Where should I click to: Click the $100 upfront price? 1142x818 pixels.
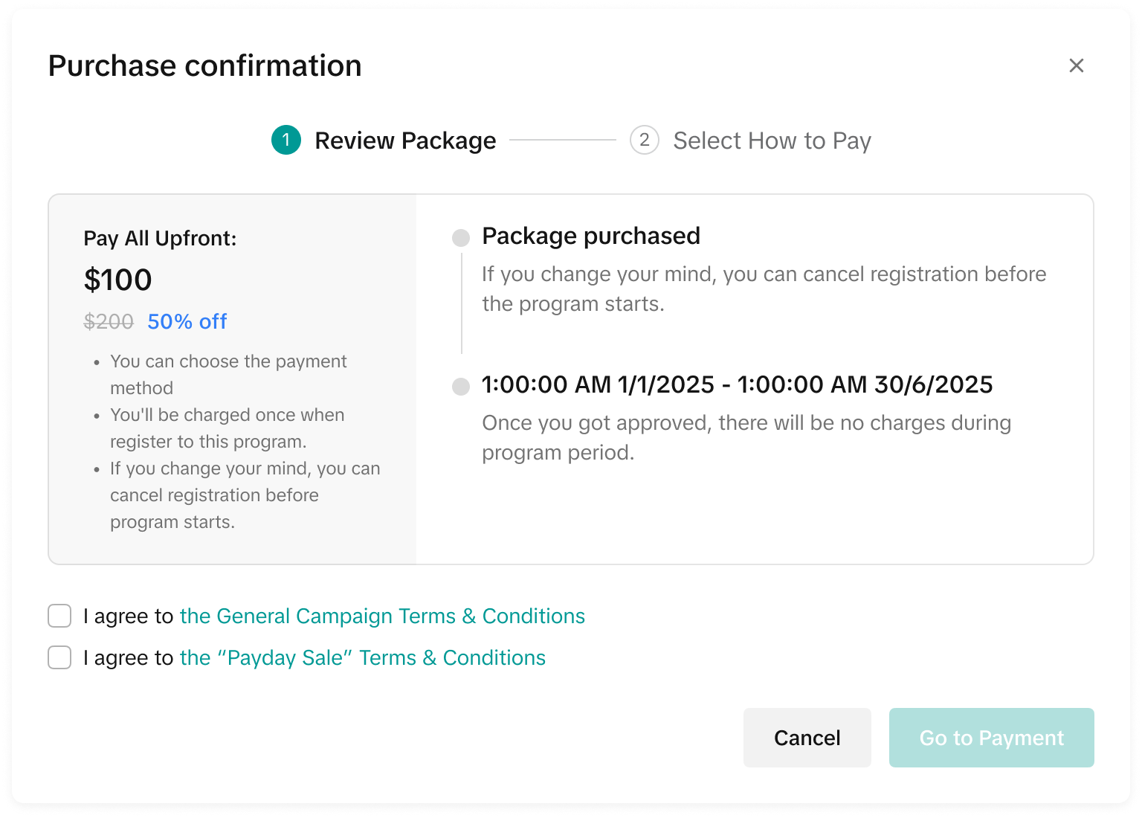pyautogui.click(x=117, y=280)
